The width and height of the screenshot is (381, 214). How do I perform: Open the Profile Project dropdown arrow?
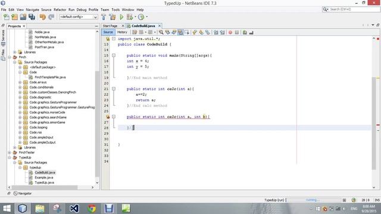pyautogui.click(x=146, y=17)
